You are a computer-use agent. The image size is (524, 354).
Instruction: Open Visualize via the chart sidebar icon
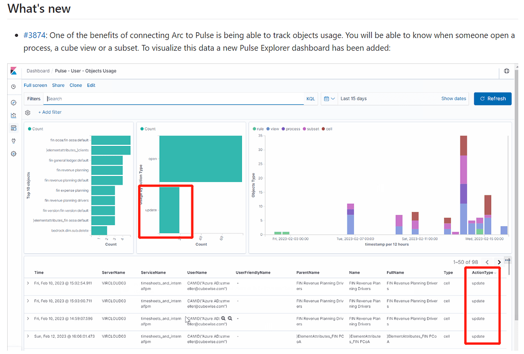tap(13, 115)
